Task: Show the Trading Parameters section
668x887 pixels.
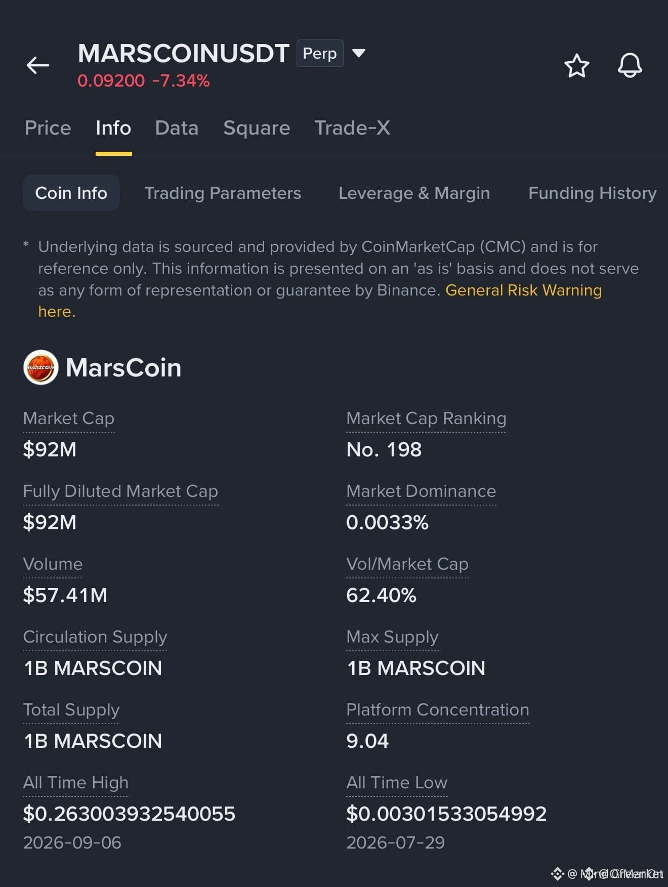Action: [x=223, y=193]
